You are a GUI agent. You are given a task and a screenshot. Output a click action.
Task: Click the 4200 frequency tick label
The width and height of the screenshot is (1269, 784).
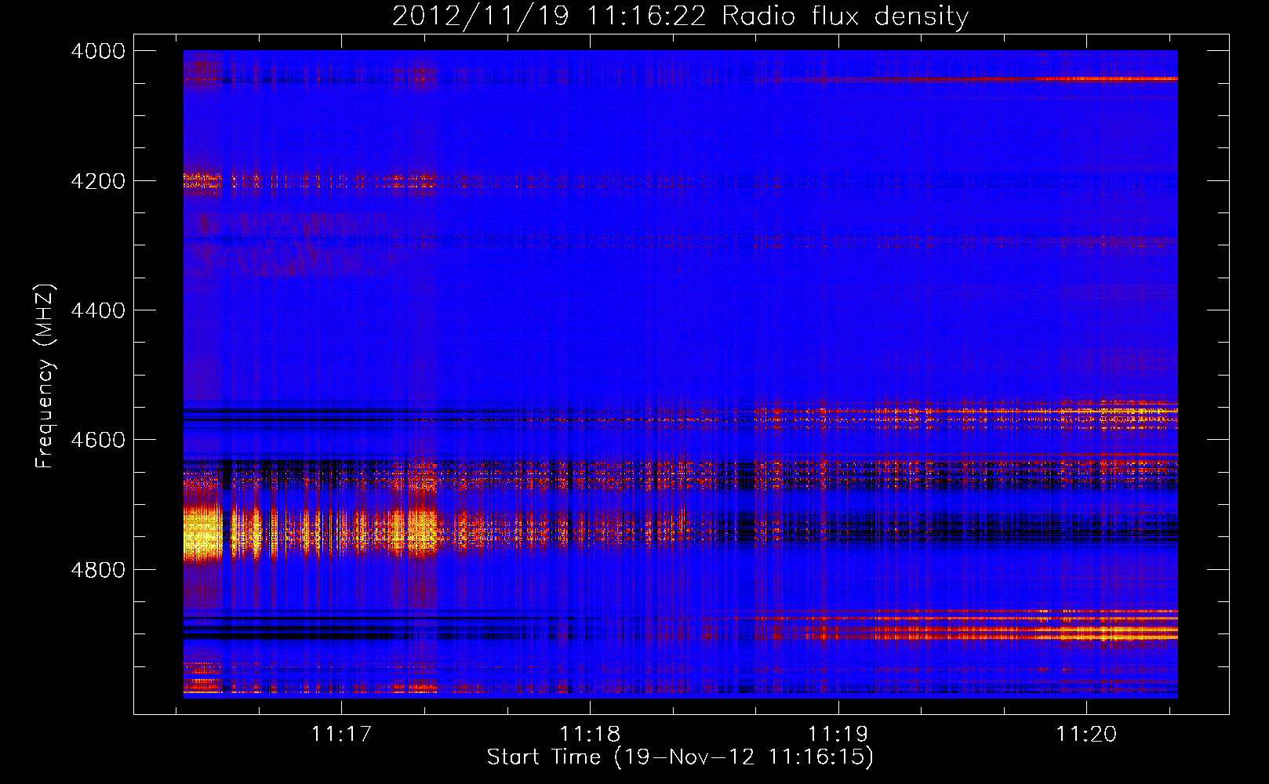tap(98, 181)
